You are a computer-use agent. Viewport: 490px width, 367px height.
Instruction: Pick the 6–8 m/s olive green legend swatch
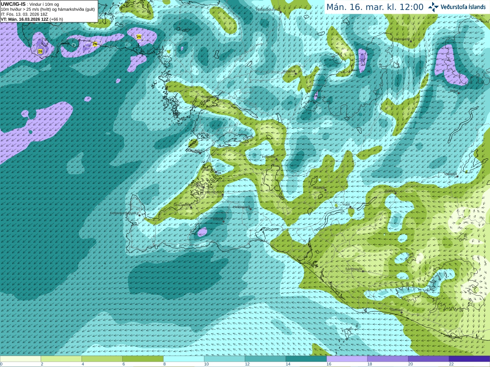(x=143, y=359)
